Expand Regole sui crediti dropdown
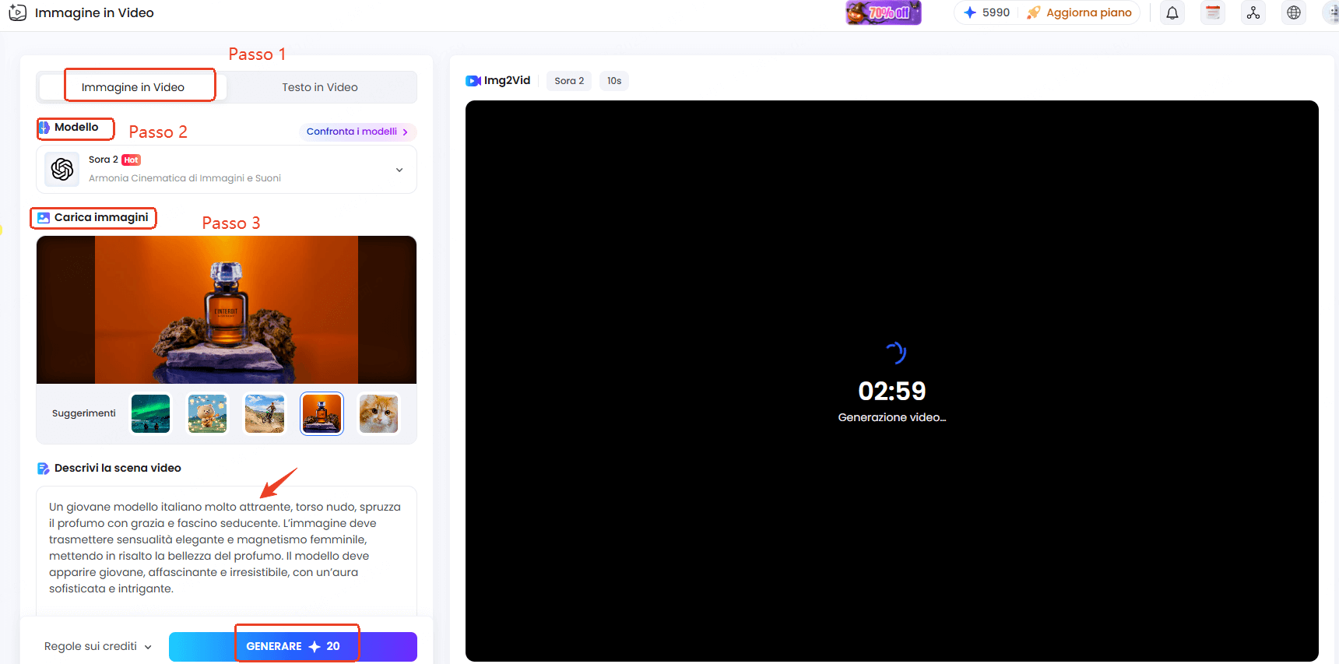This screenshot has height=664, width=1339. click(98, 646)
